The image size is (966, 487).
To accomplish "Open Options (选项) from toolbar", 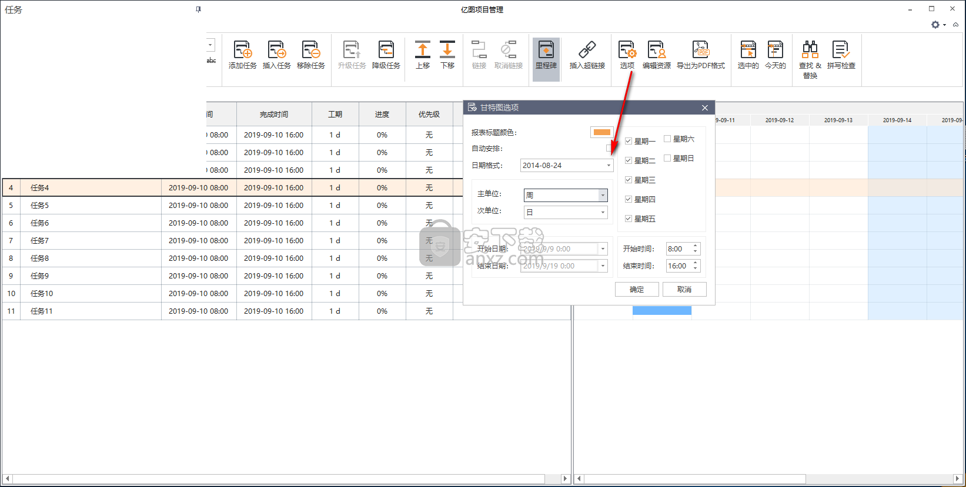I will click(627, 55).
